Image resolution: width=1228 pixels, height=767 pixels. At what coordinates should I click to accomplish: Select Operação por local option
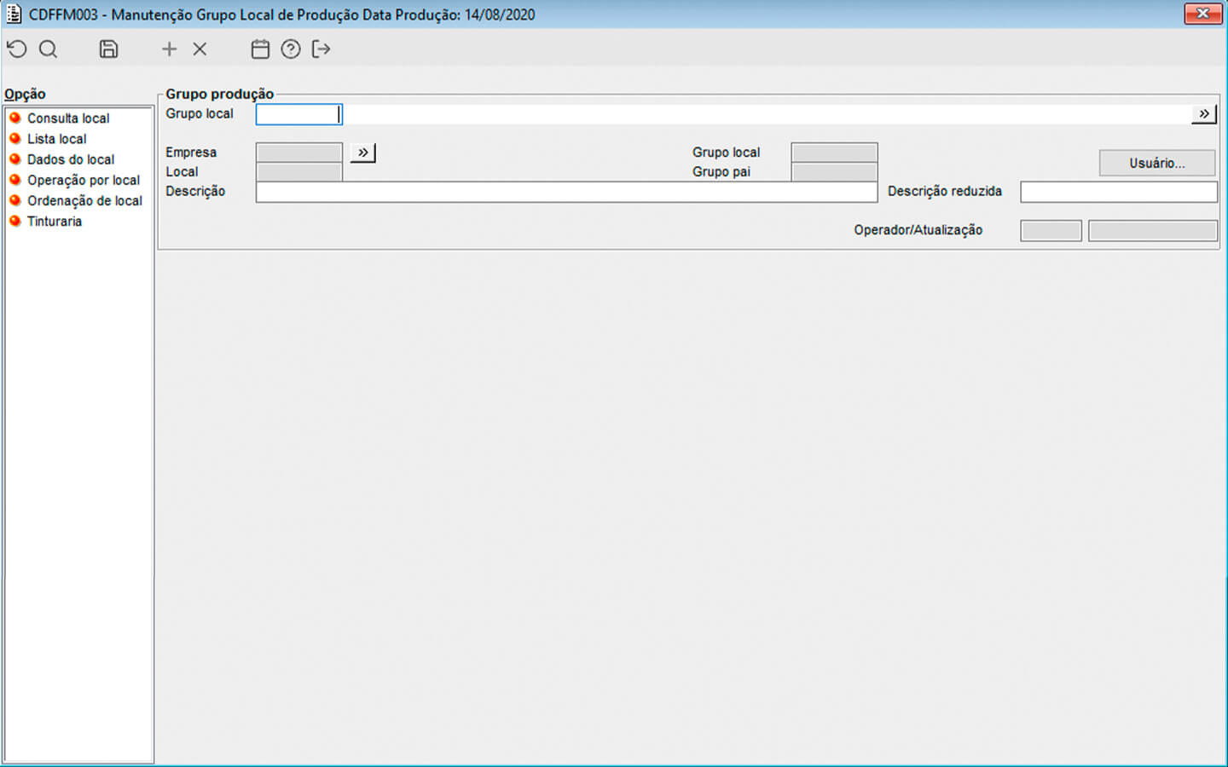click(83, 180)
